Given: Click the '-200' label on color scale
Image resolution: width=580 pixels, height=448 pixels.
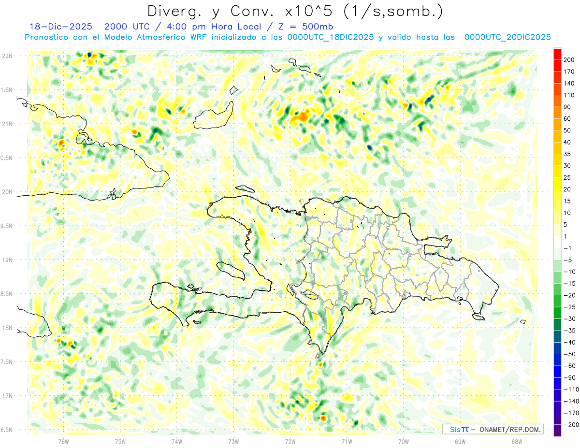Looking at the screenshot, I should click(570, 424).
